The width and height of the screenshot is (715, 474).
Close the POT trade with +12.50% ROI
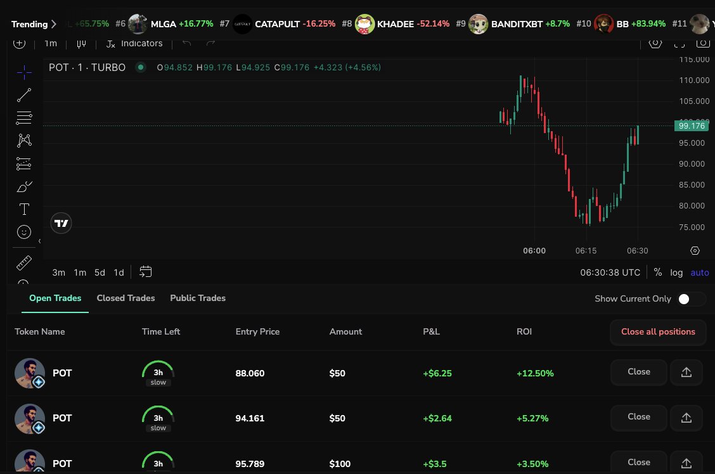coord(638,372)
